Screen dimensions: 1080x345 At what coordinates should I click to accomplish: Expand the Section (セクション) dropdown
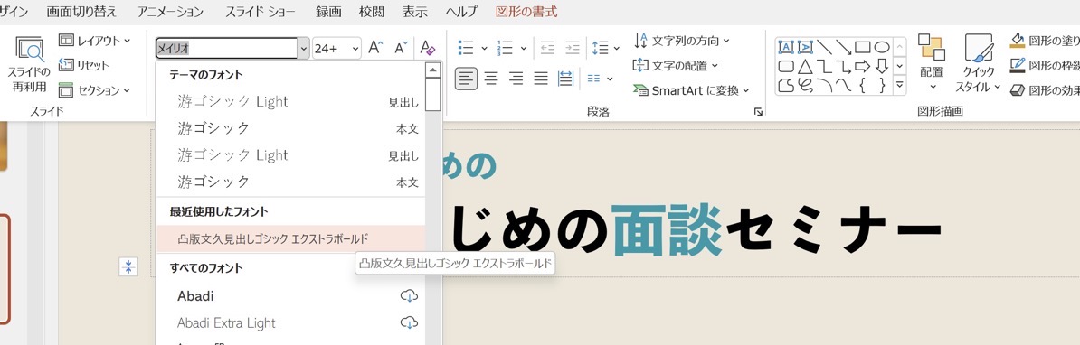point(94,90)
